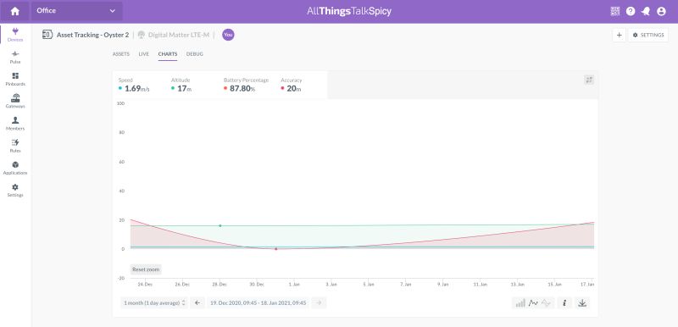The width and height of the screenshot is (678, 327).
Task: Switch to the DEBUG tab
Action: point(195,54)
